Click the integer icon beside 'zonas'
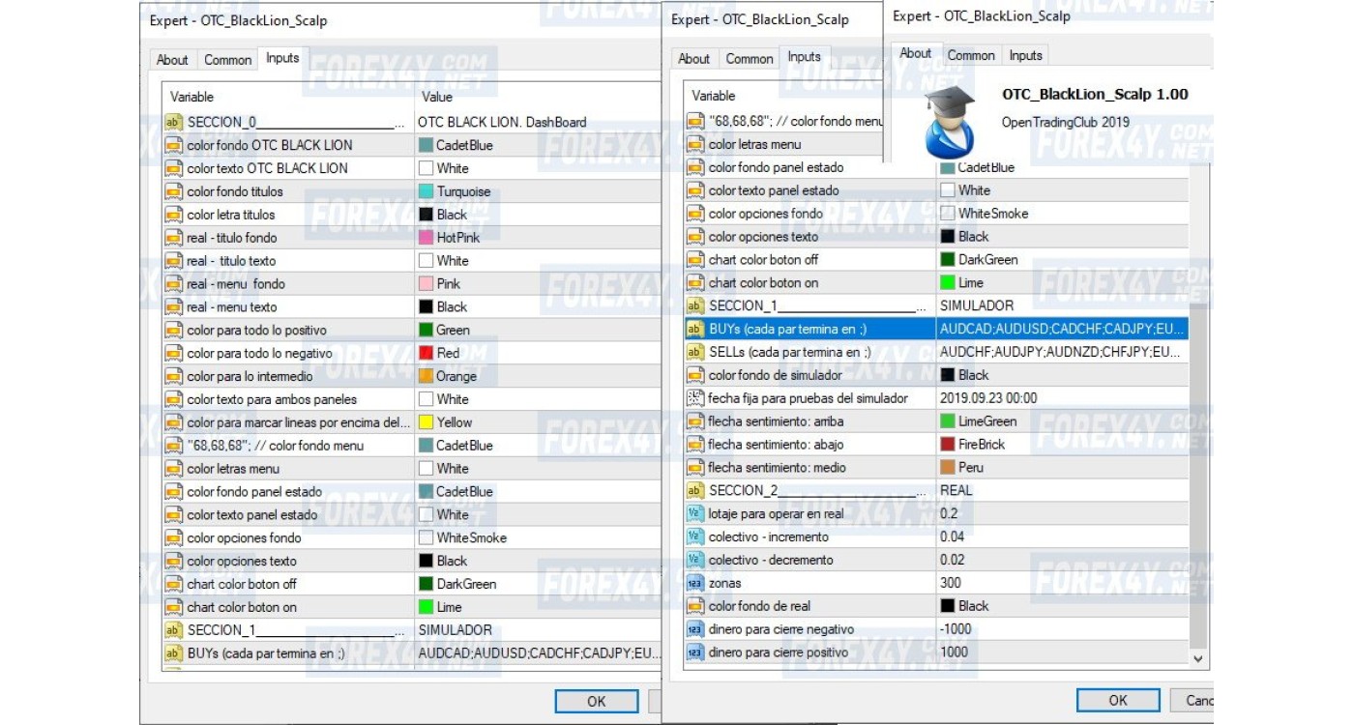The height and width of the screenshot is (725, 1354). 695,584
